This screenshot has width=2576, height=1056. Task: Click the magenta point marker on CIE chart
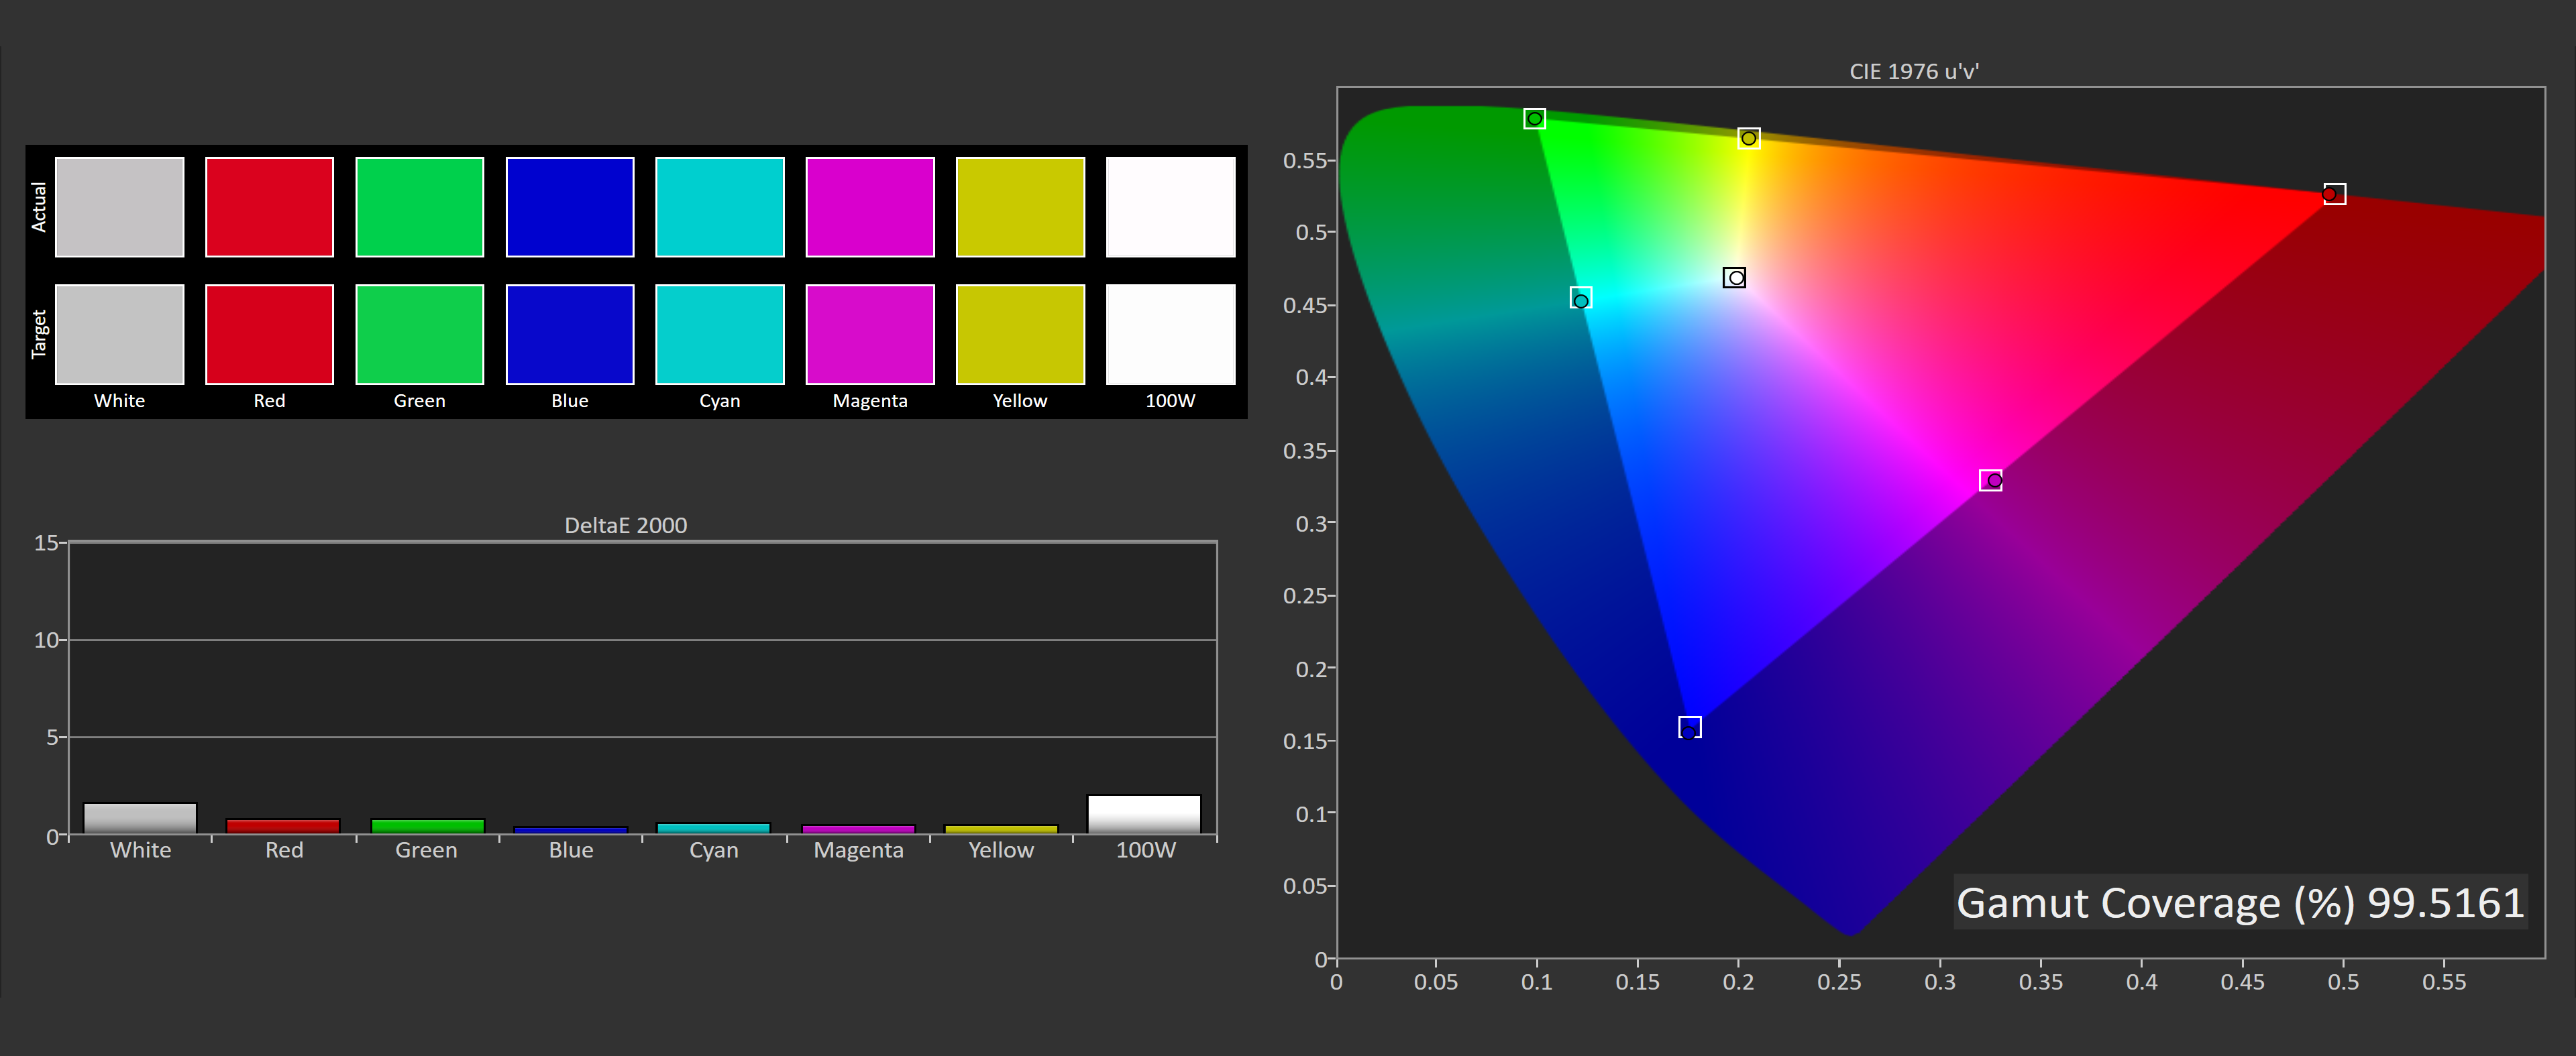click(1991, 481)
